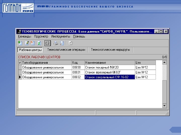Click the refresh document icon with green arrows
Viewport: 181px width, 135px height.
tap(39, 43)
